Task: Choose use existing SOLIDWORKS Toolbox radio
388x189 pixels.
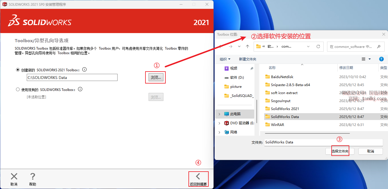Action: [18, 90]
